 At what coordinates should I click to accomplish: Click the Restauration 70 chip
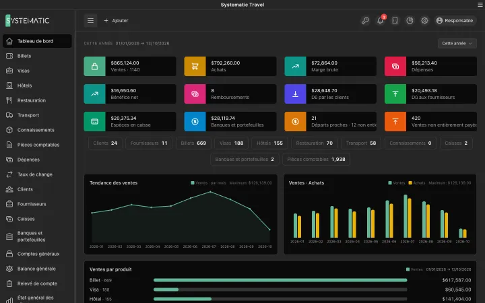click(x=315, y=143)
